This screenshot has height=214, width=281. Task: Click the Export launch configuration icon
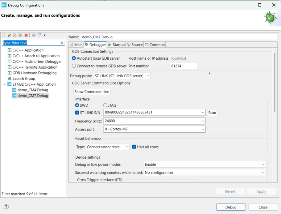click(x=15, y=35)
